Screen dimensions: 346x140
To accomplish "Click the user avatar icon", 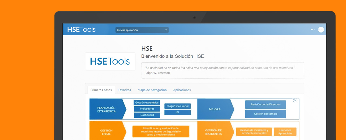I will [321, 30].
